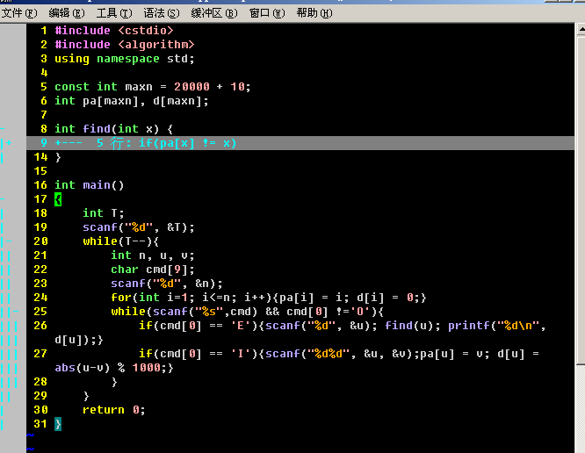Open the 缓冲区(B) menu

tap(214, 13)
